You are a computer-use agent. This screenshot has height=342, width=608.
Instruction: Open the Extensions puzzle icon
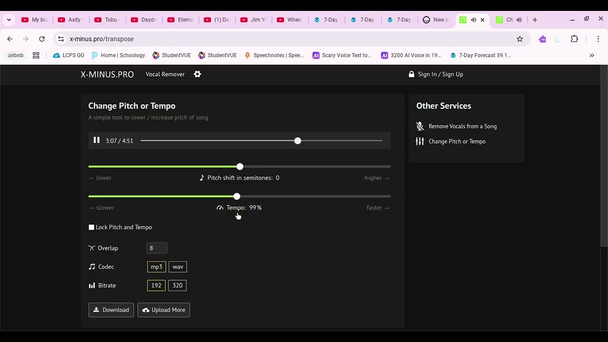pyautogui.click(x=574, y=39)
